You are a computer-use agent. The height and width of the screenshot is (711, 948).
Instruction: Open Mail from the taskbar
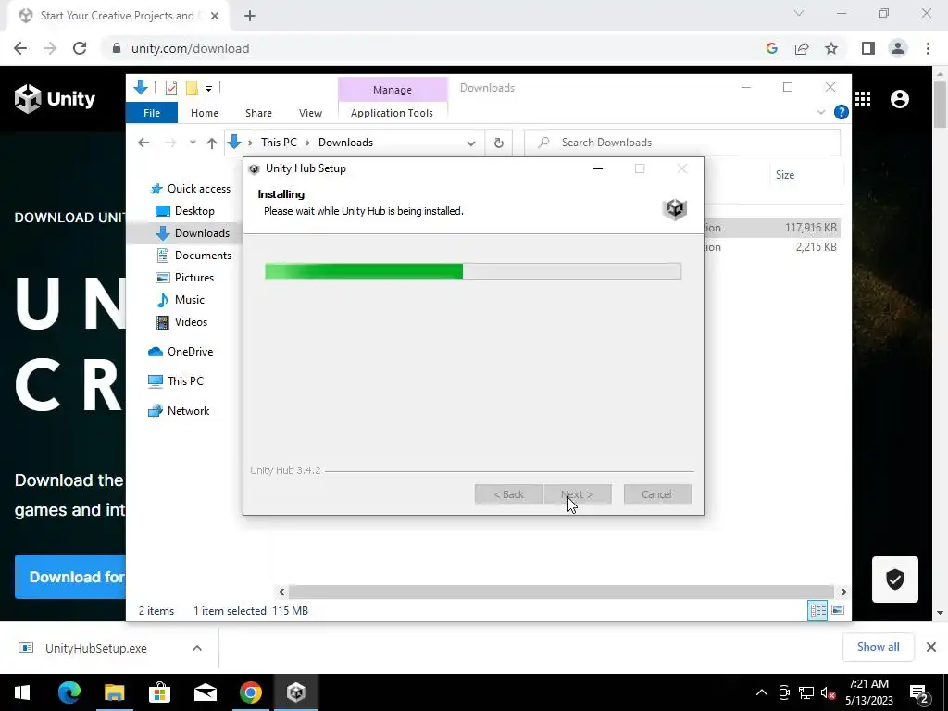point(205,692)
